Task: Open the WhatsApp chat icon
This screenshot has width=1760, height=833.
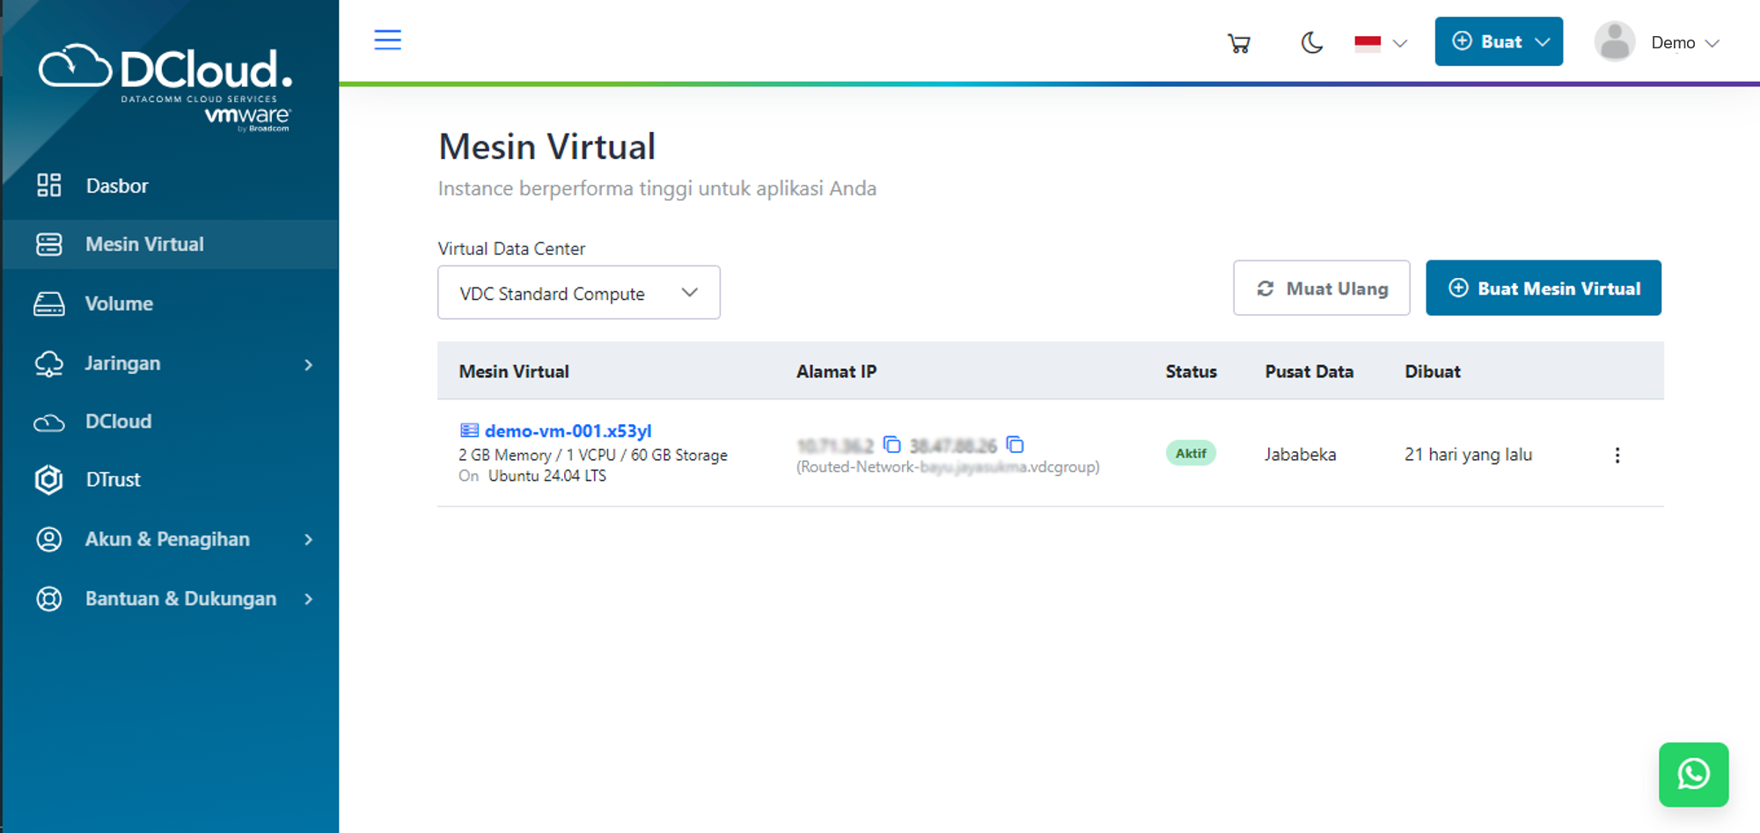Action: 1693,775
